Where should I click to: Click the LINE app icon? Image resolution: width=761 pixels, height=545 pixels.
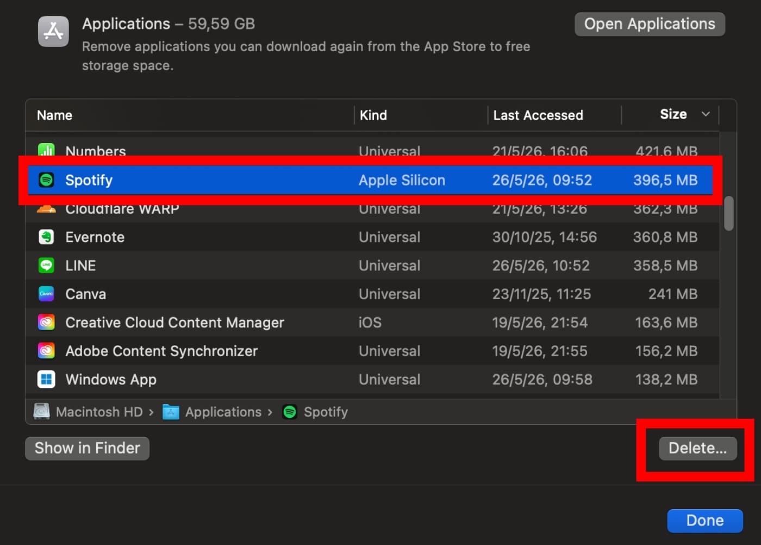click(x=46, y=265)
